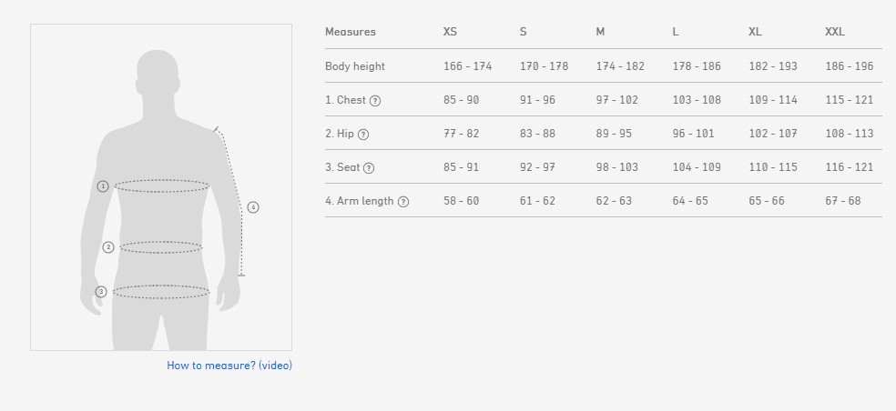Click the Chest help question mark icon
The height and width of the screenshot is (411, 896).
click(x=375, y=101)
